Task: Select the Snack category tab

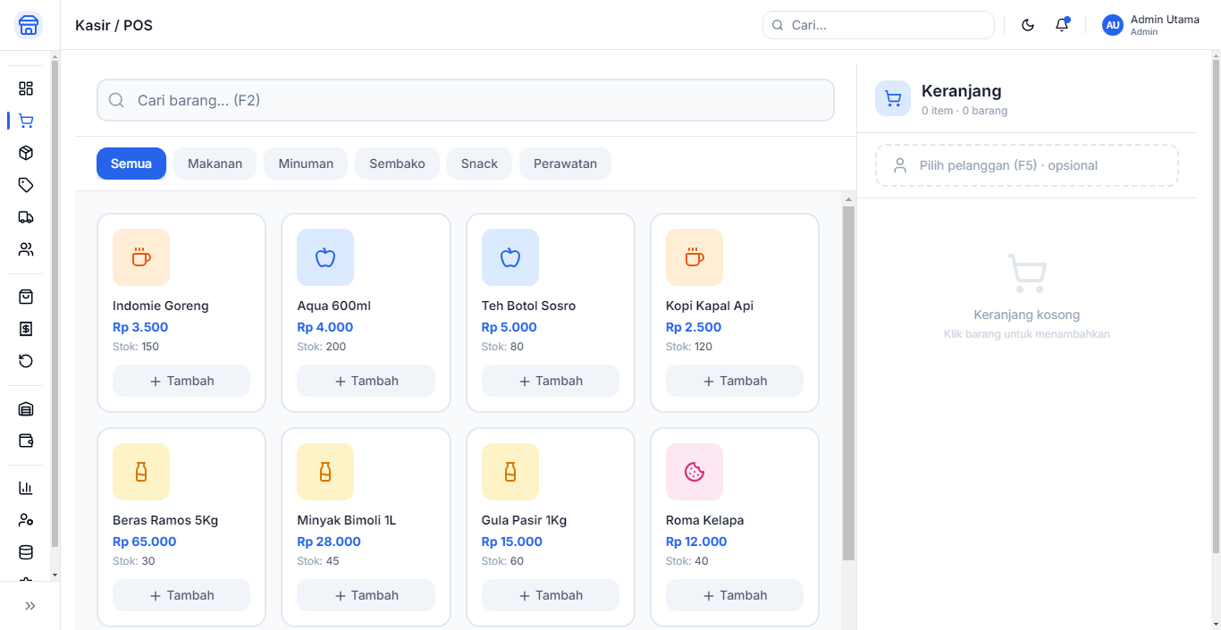Action: (479, 164)
